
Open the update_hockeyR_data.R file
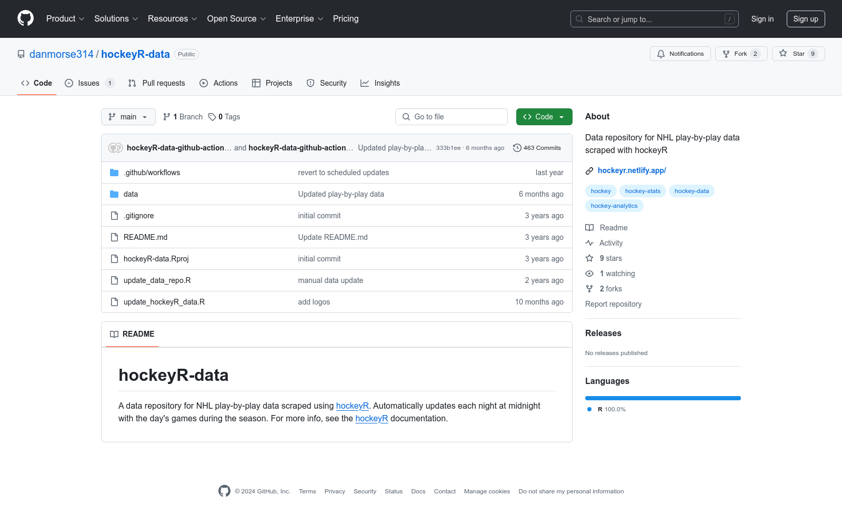pyautogui.click(x=164, y=302)
